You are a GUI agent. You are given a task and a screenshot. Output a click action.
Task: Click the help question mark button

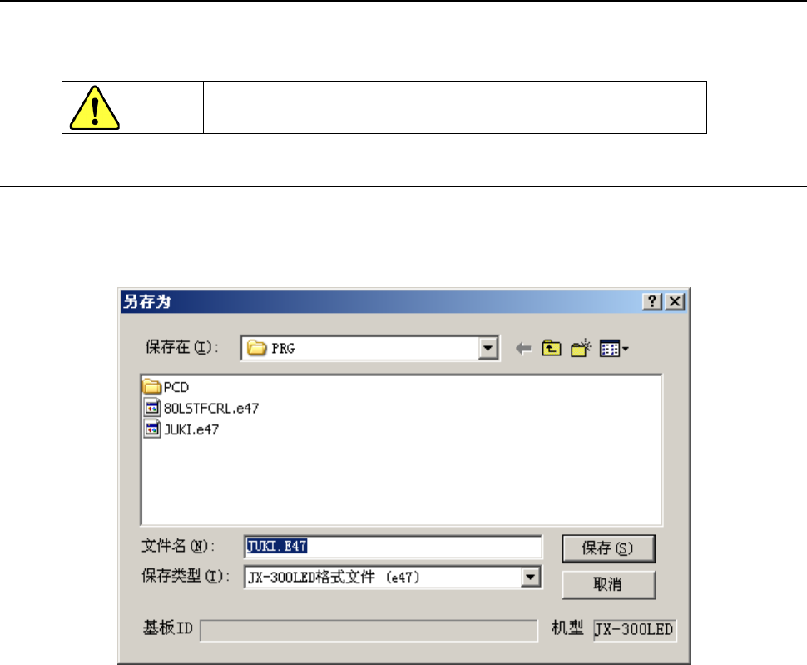tap(652, 301)
